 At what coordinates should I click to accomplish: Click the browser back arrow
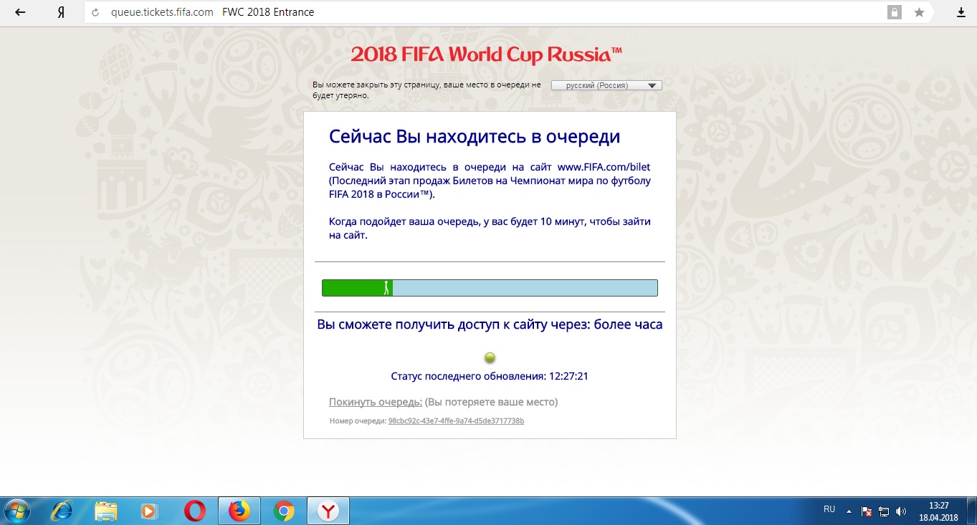(x=20, y=12)
